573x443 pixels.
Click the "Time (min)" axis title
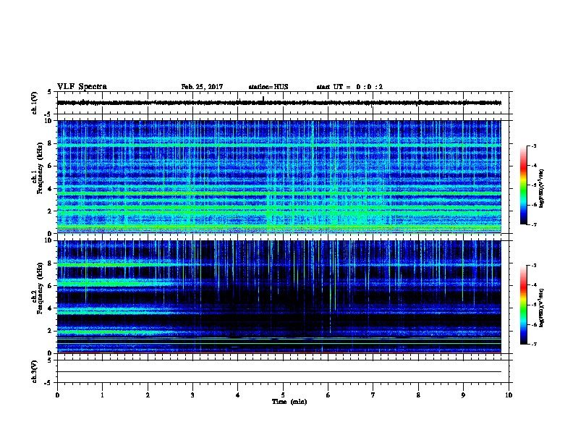(x=289, y=402)
